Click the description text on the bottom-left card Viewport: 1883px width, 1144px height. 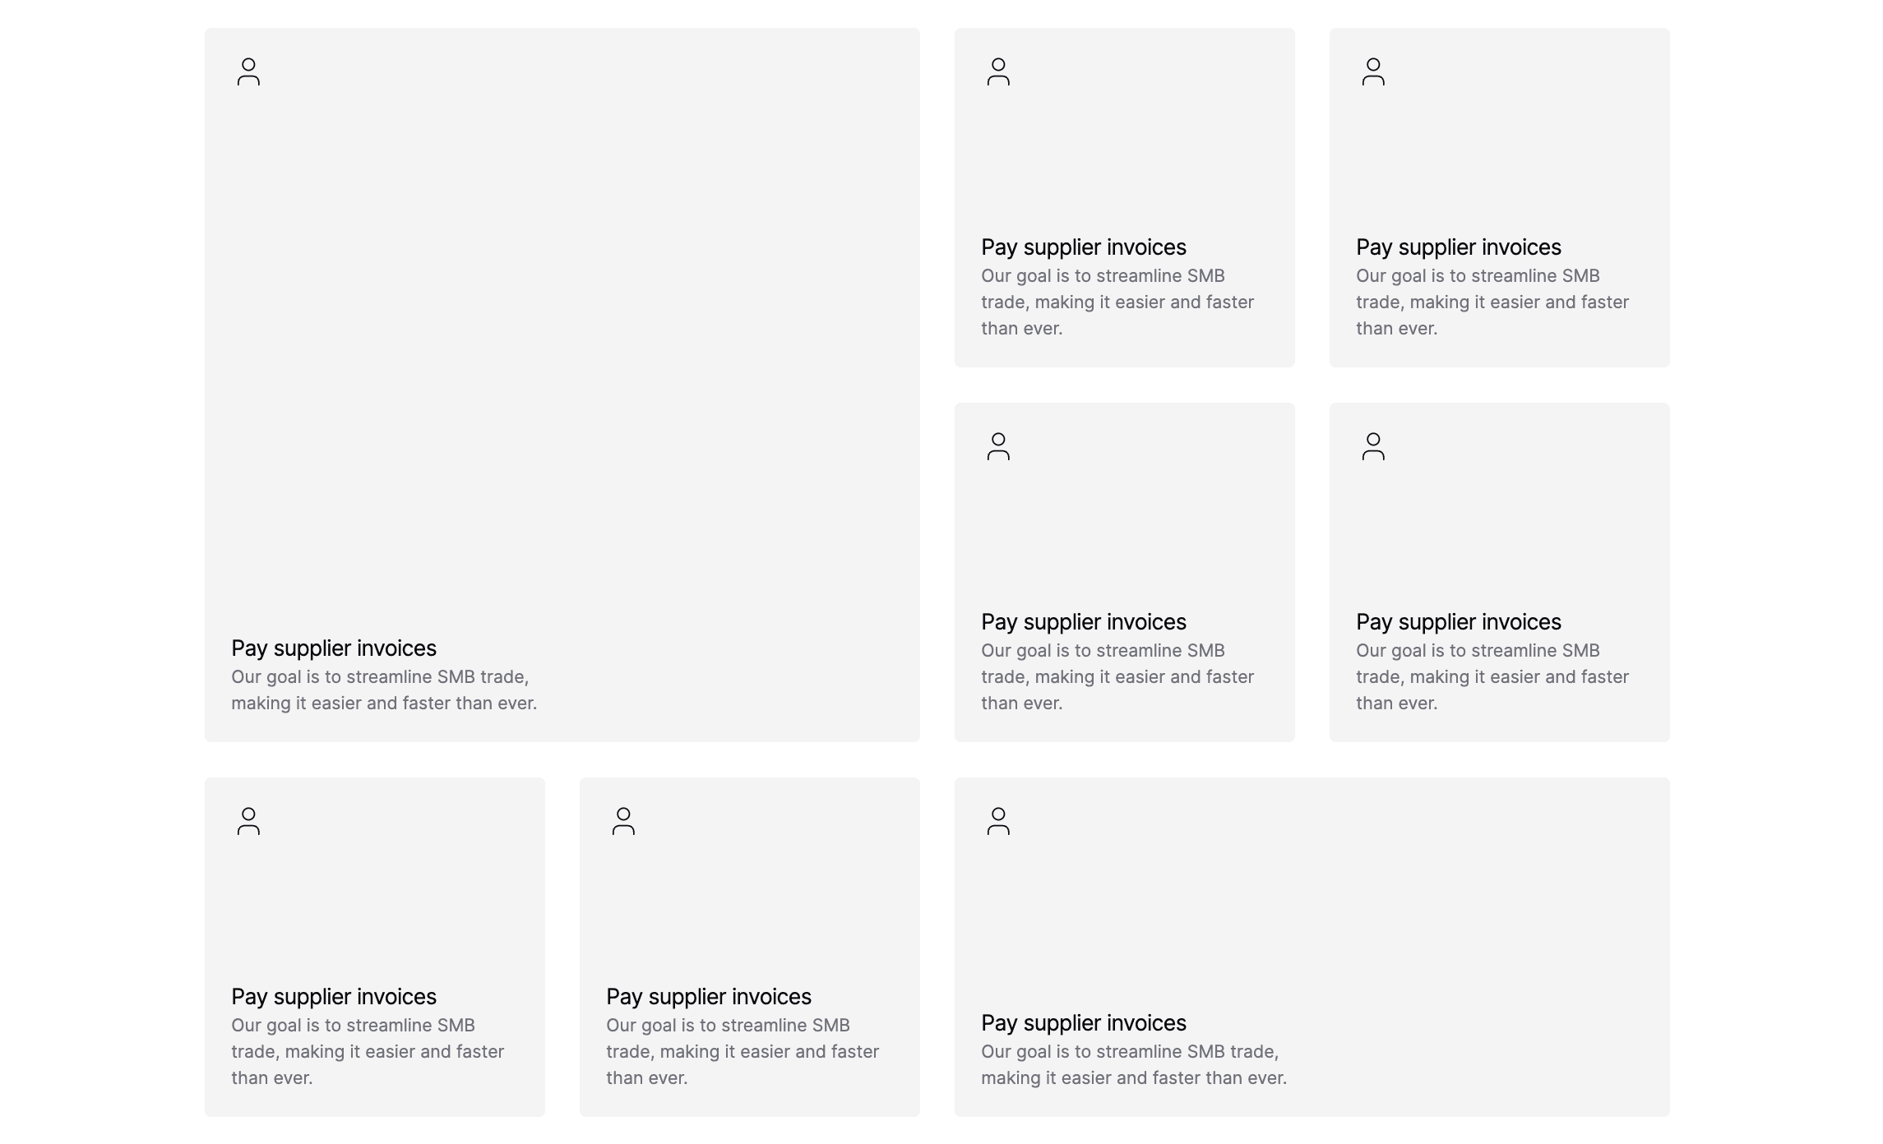[x=368, y=1051]
